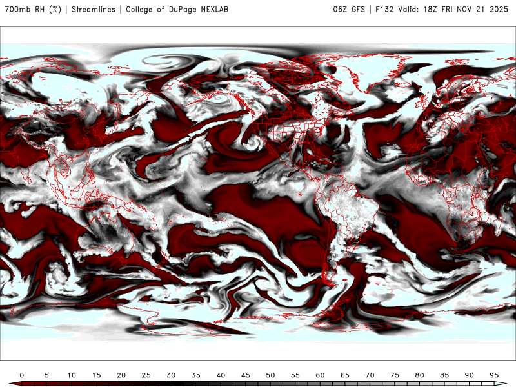516x387 pixels.
Task: Click the "18Z FRI NOV 21 2025" valid time
Action: pyautogui.click(x=466, y=9)
